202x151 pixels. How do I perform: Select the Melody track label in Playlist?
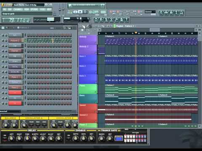(x=88, y=40)
